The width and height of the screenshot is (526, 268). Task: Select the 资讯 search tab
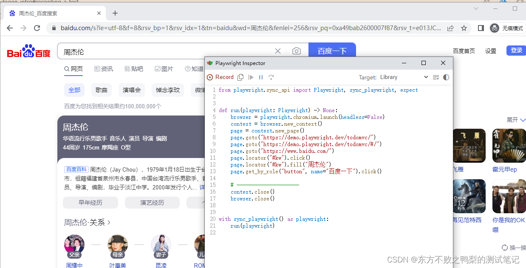pos(104,69)
